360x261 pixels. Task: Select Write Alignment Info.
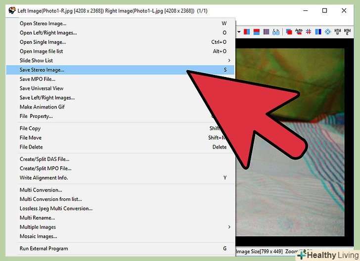[120, 178]
